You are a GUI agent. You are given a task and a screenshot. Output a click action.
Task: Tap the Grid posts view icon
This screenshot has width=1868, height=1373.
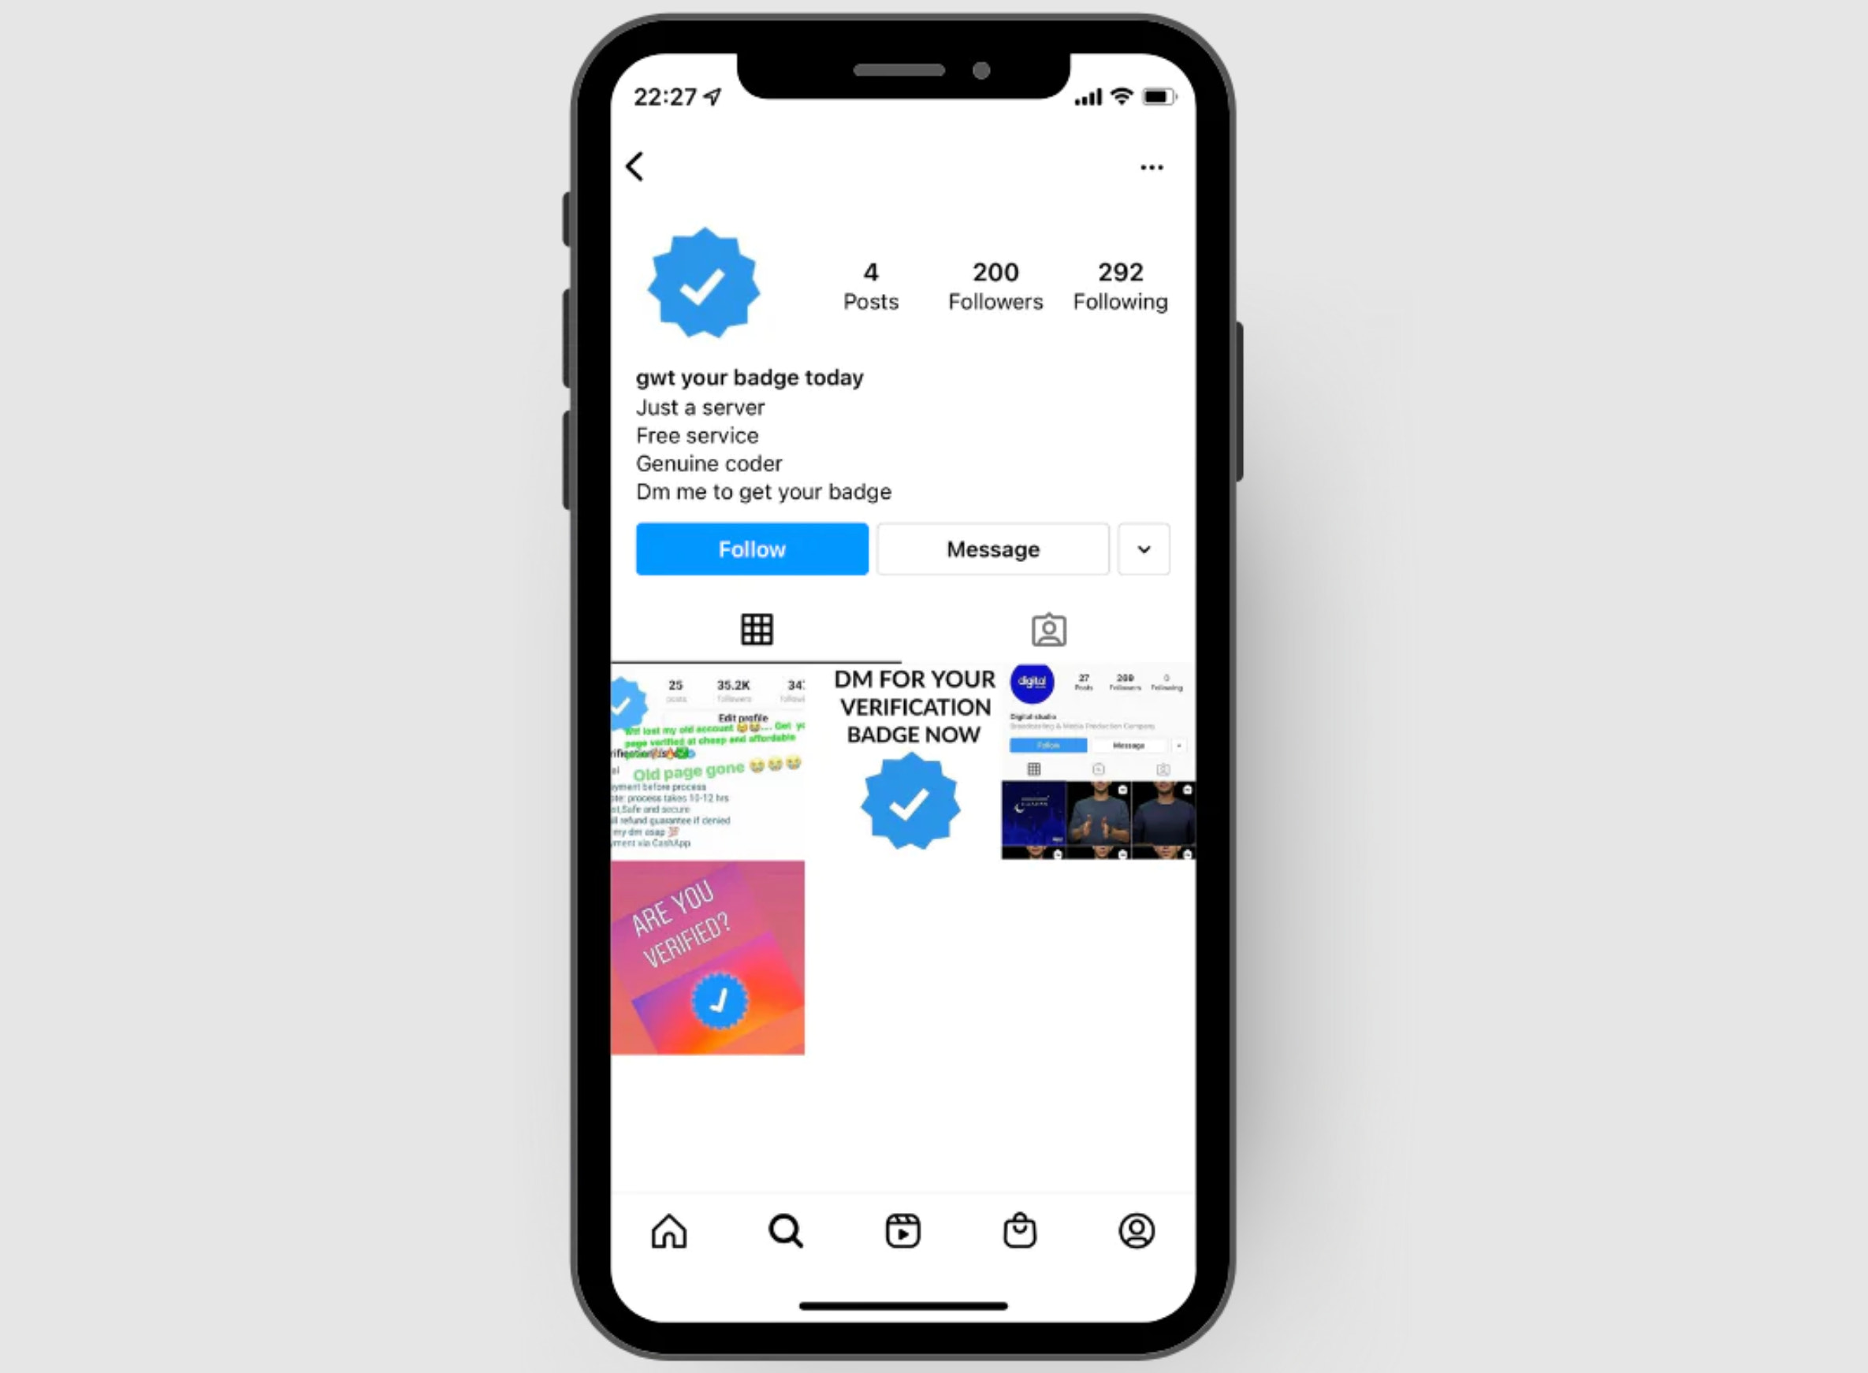(757, 629)
